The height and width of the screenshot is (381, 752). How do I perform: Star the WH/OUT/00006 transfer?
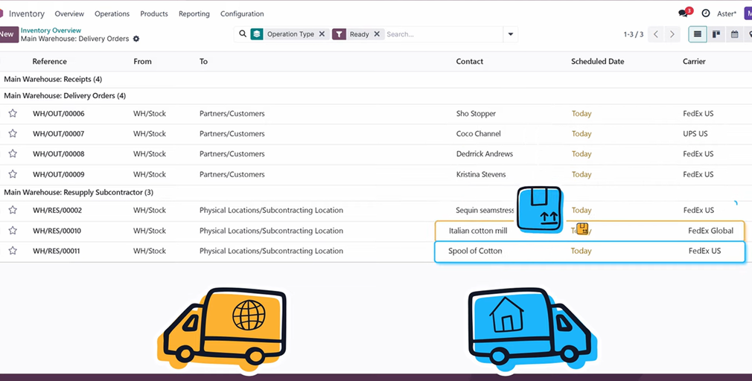click(13, 114)
